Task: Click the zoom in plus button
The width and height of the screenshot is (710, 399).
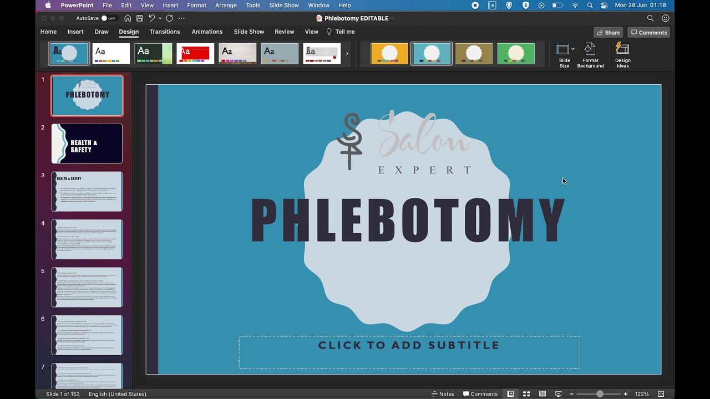Action: pyautogui.click(x=626, y=394)
